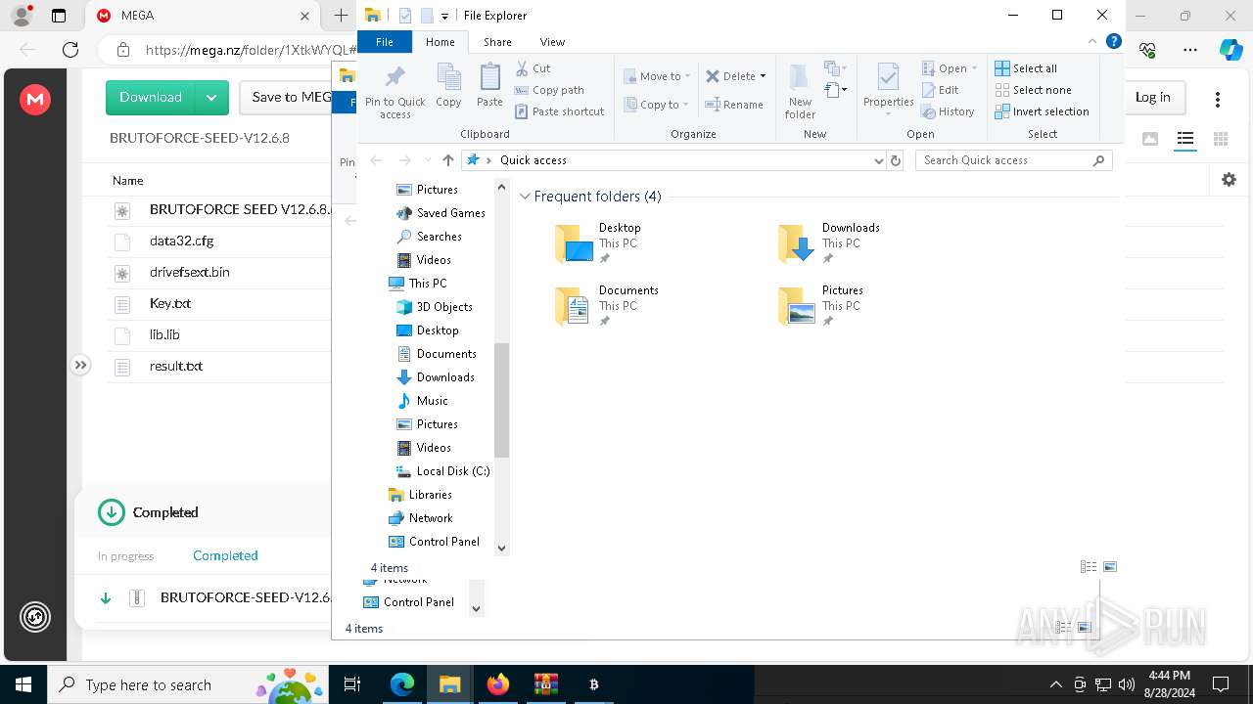Viewport: 1253px width, 704px height.
Task: Open the Move to dropdown
Action: click(x=657, y=76)
